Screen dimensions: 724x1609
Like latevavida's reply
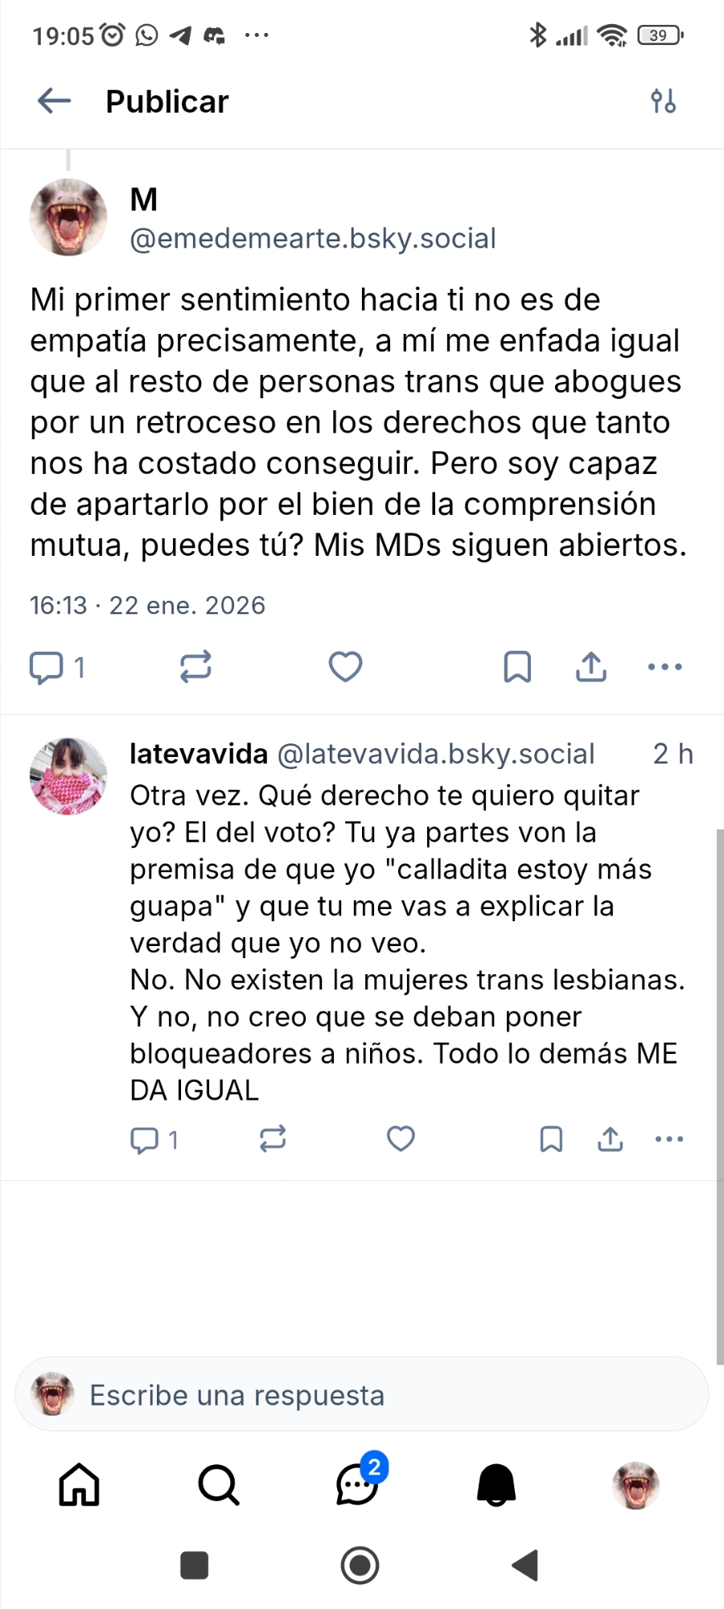(x=401, y=1139)
